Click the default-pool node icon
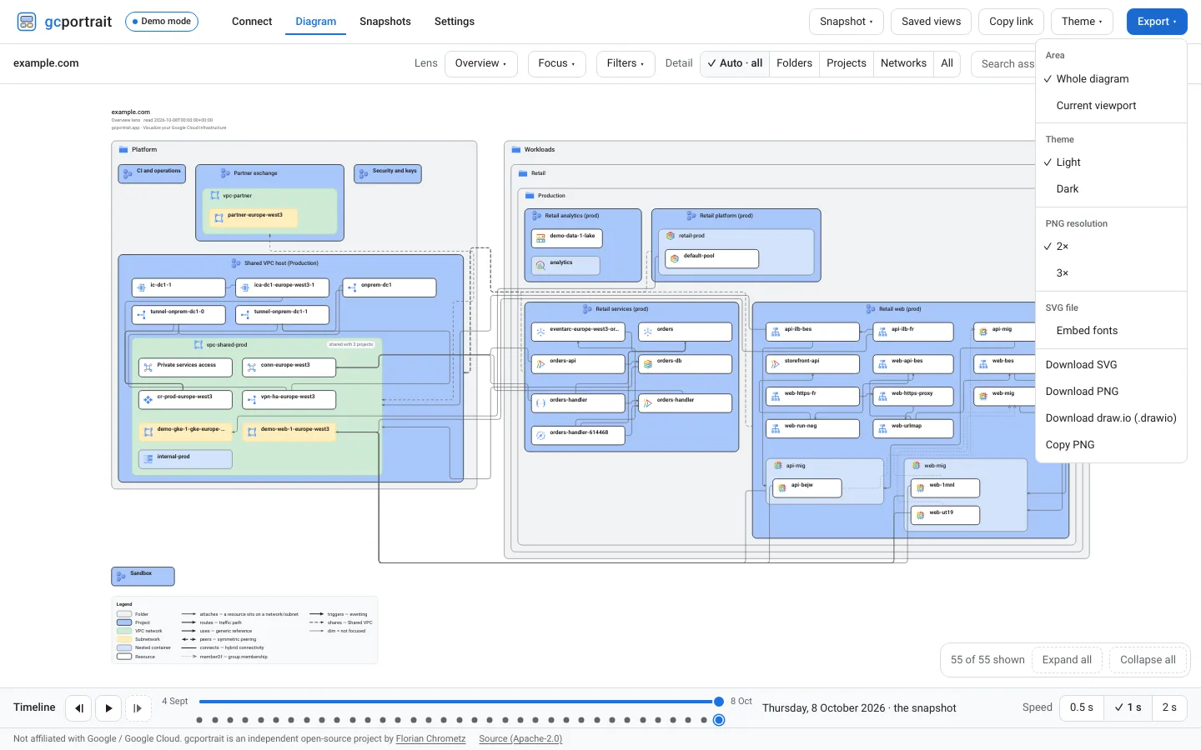Screen dimensions: 1201x750 pyautogui.click(x=675, y=258)
